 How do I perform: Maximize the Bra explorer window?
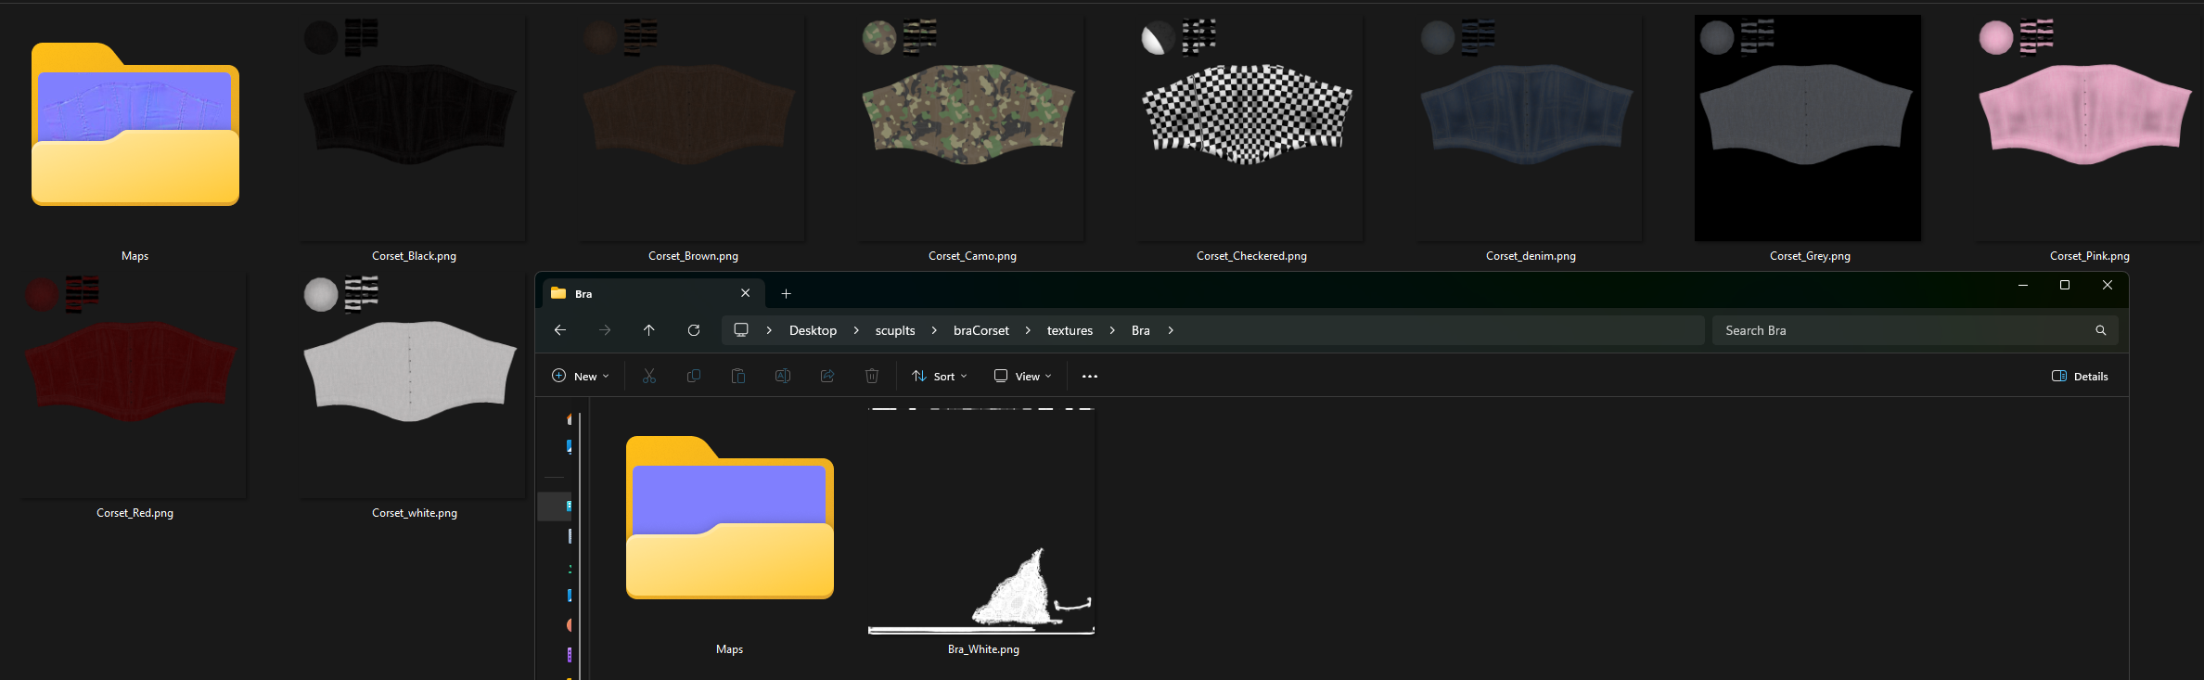(2065, 286)
